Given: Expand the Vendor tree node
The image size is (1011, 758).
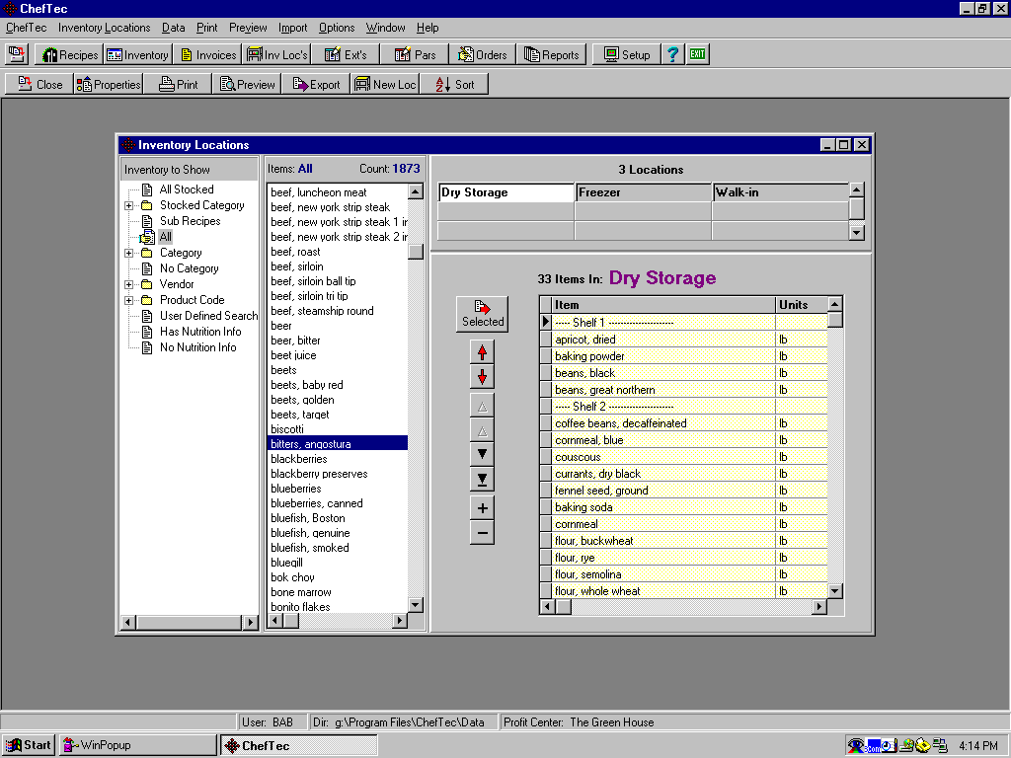Looking at the screenshot, I should click(x=129, y=283).
